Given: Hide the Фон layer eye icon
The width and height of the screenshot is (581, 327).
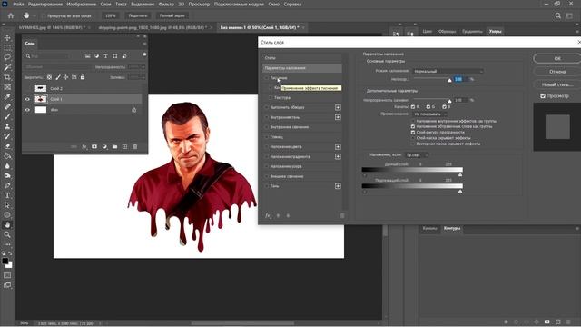Looking at the screenshot, I should tap(27, 110).
